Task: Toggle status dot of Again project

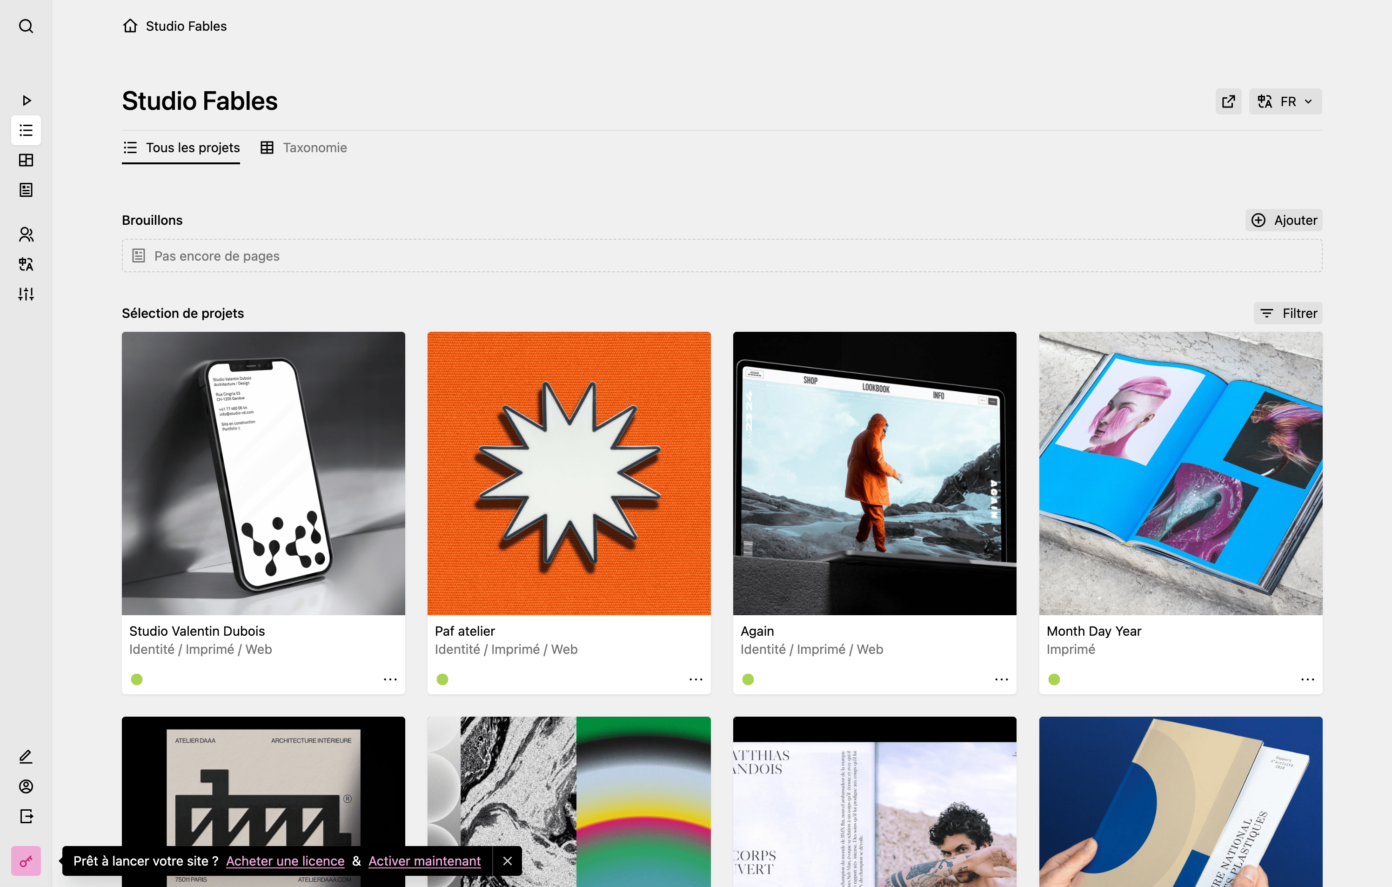Action: pyautogui.click(x=748, y=679)
